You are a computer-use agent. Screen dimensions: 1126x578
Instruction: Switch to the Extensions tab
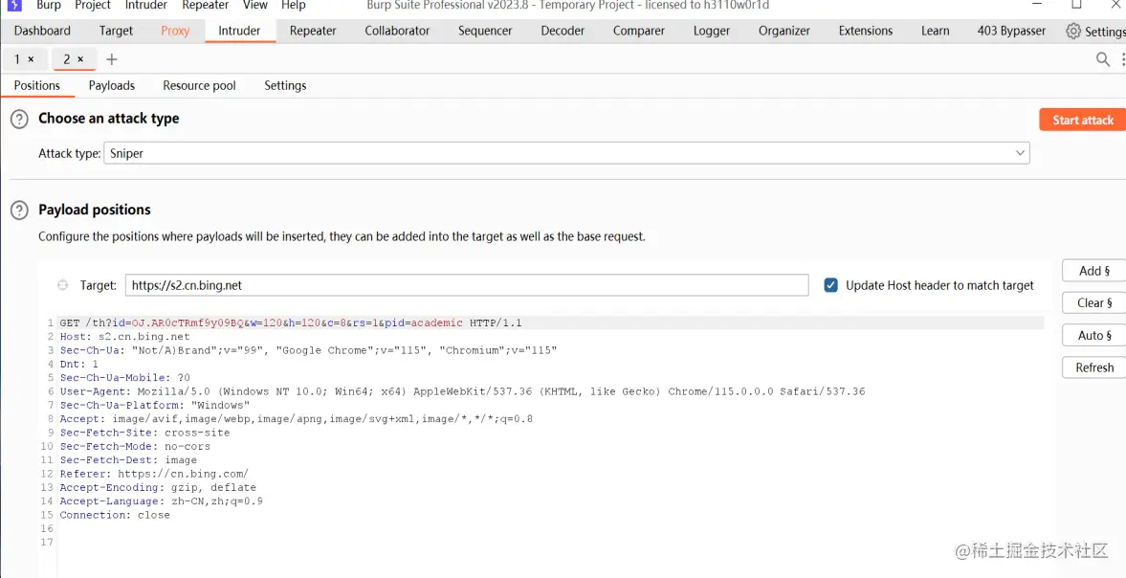pyautogui.click(x=866, y=31)
